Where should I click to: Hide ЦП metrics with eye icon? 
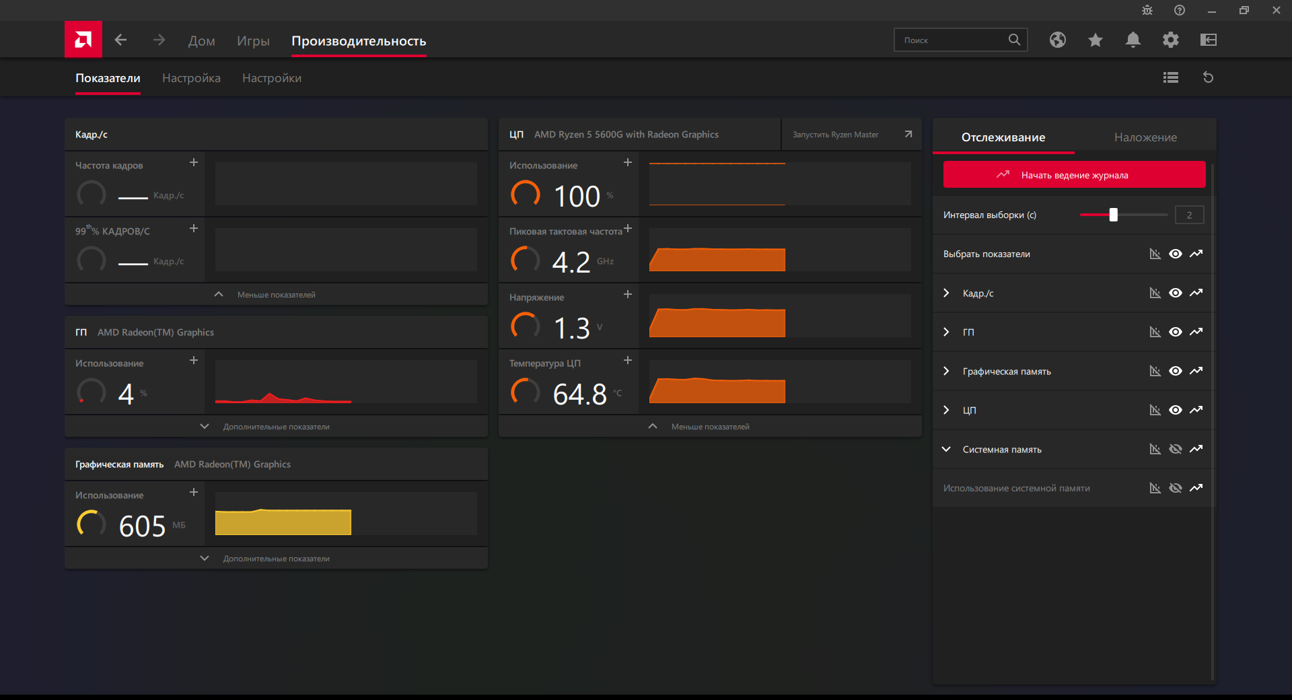coord(1176,410)
